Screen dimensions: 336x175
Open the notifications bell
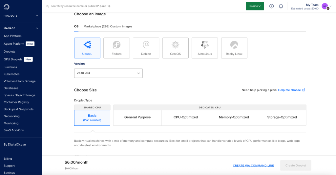[281, 6]
